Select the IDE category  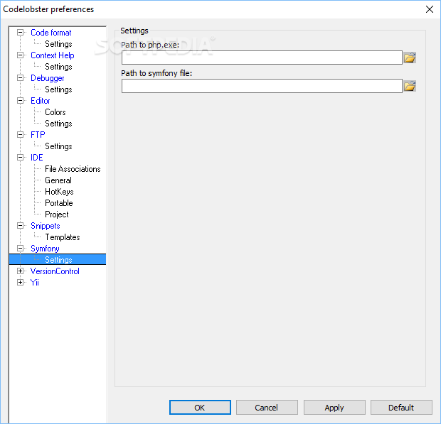coord(36,158)
